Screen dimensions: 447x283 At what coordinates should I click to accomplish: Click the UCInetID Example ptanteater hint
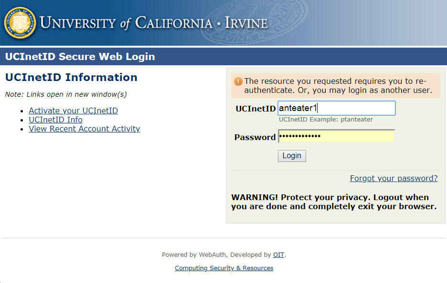coord(326,120)
